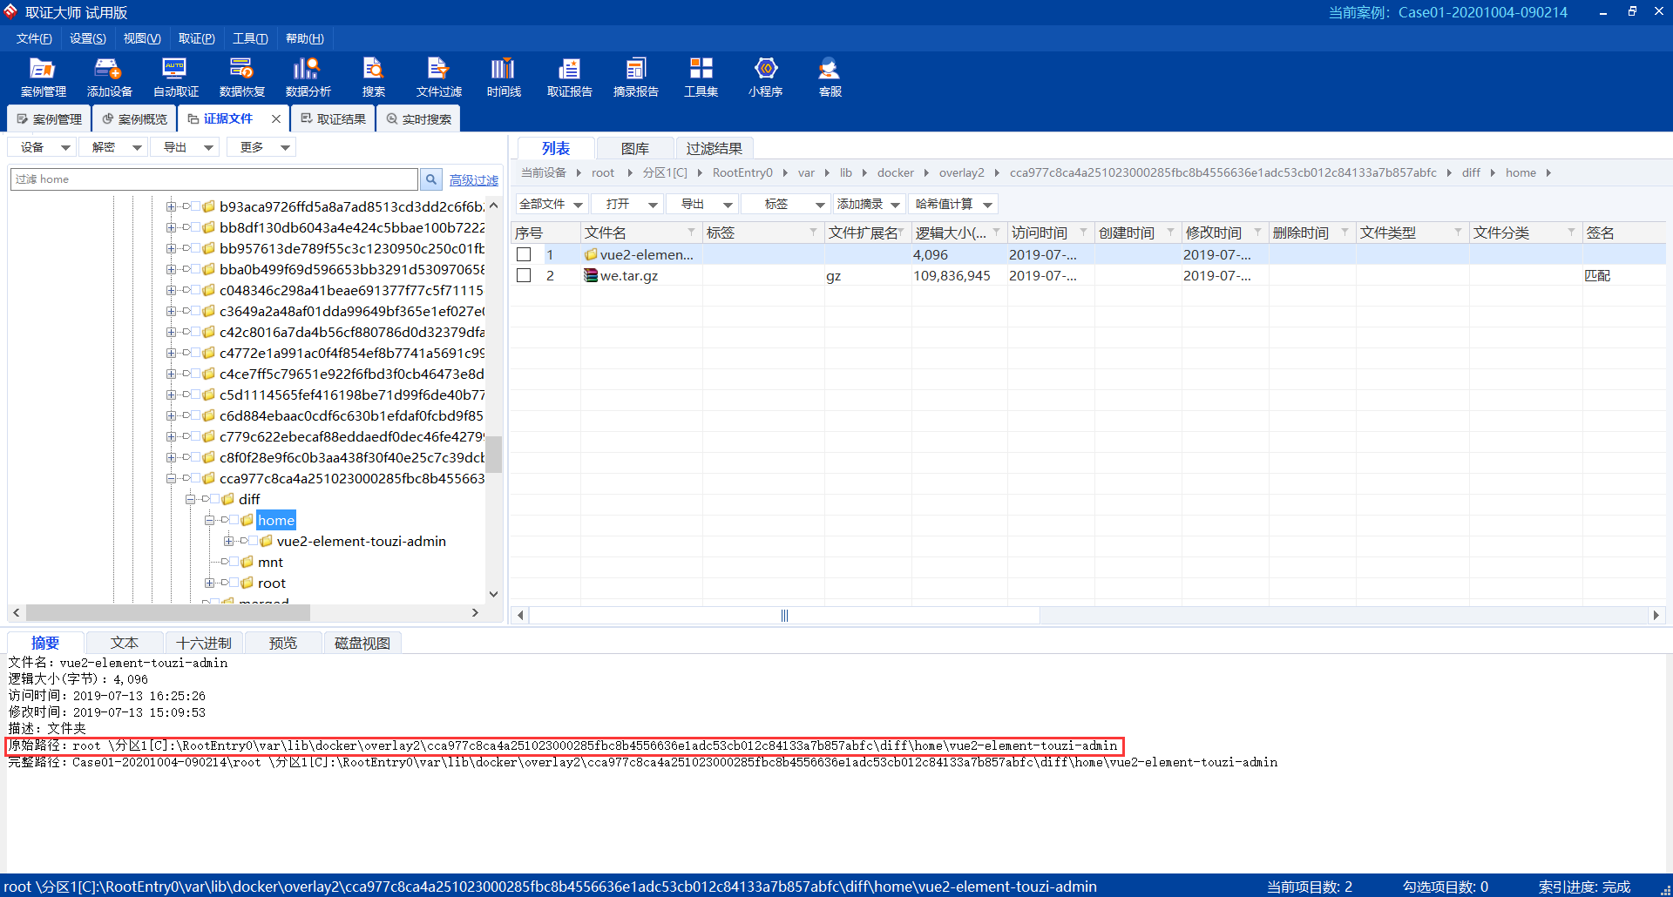Switch to the 十六进制 tab

pyautogui.click(x=204, y=643)
